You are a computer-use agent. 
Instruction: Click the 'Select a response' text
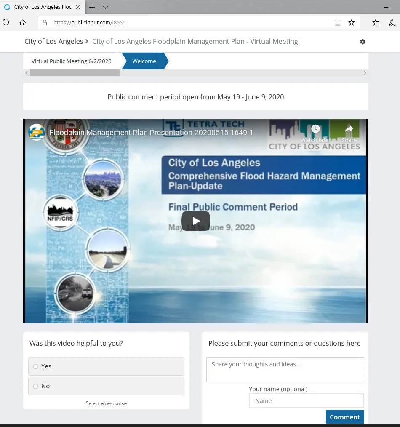click(106, 403)
